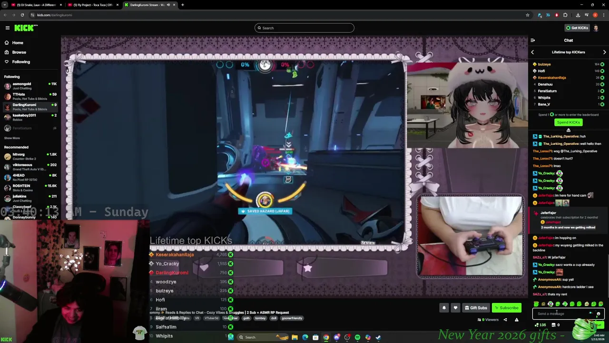Viewport: 609px width, 343px height.
Task: Click the last quick emote in chat row
Action: [601, 304]
